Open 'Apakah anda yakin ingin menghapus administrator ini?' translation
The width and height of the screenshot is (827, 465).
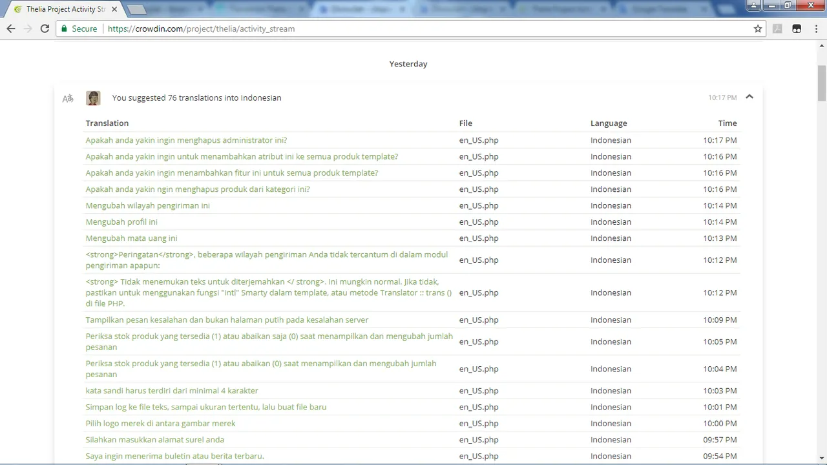pyautogui.click(x=186, y=140)
